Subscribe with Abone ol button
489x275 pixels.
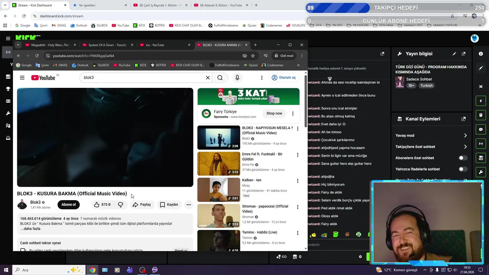69,205
